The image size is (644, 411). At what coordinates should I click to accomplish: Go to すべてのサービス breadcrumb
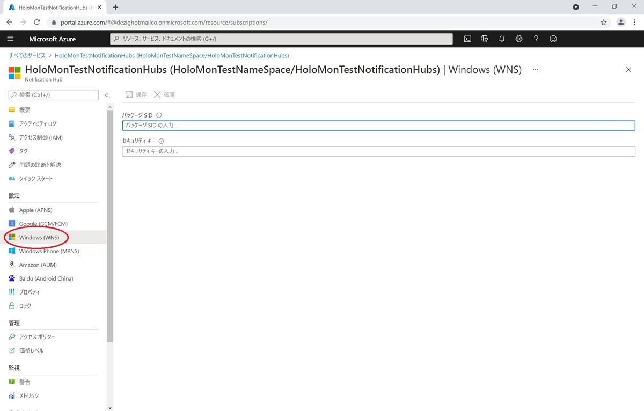(x=27, y=55)
